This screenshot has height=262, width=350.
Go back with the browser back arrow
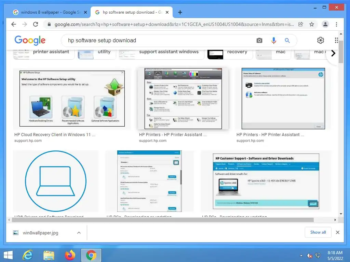14,24
